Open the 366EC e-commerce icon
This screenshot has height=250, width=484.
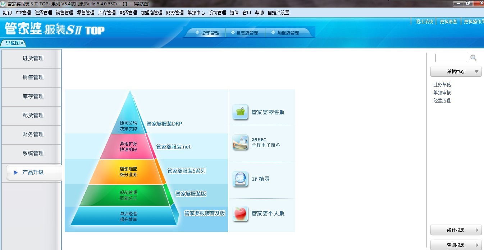tap(240, 142)
